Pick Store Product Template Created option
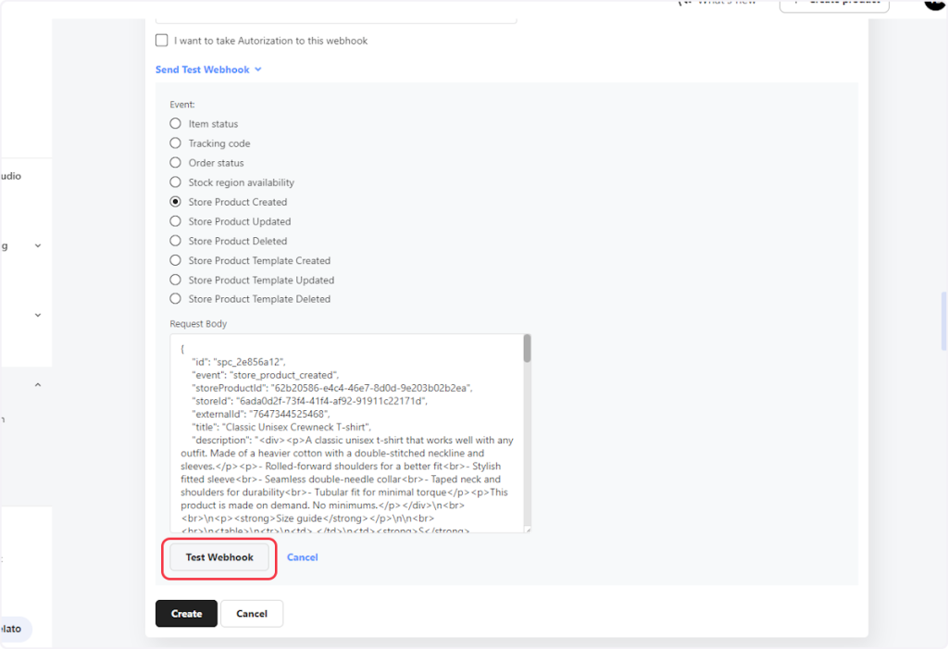Viewport: 948px width, 649px height. coord(176,260)
